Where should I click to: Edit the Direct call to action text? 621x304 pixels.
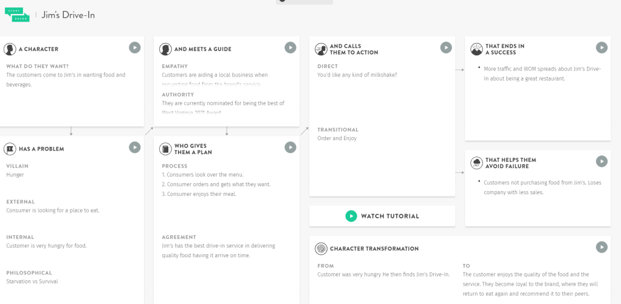[x=357, y=75]
